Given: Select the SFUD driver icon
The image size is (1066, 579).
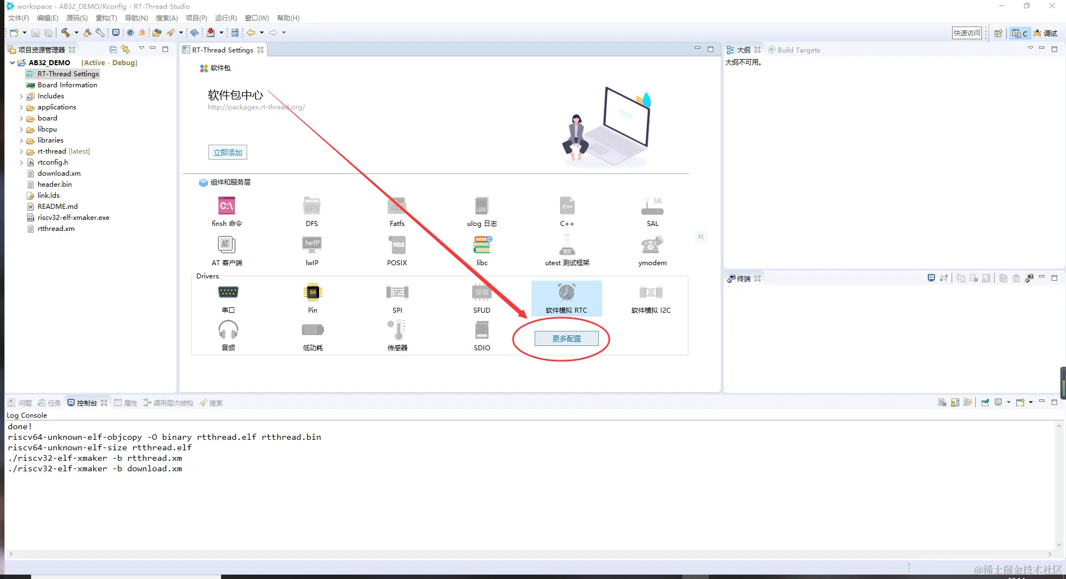Looking at the screenshot, I should tap(482, 292).
